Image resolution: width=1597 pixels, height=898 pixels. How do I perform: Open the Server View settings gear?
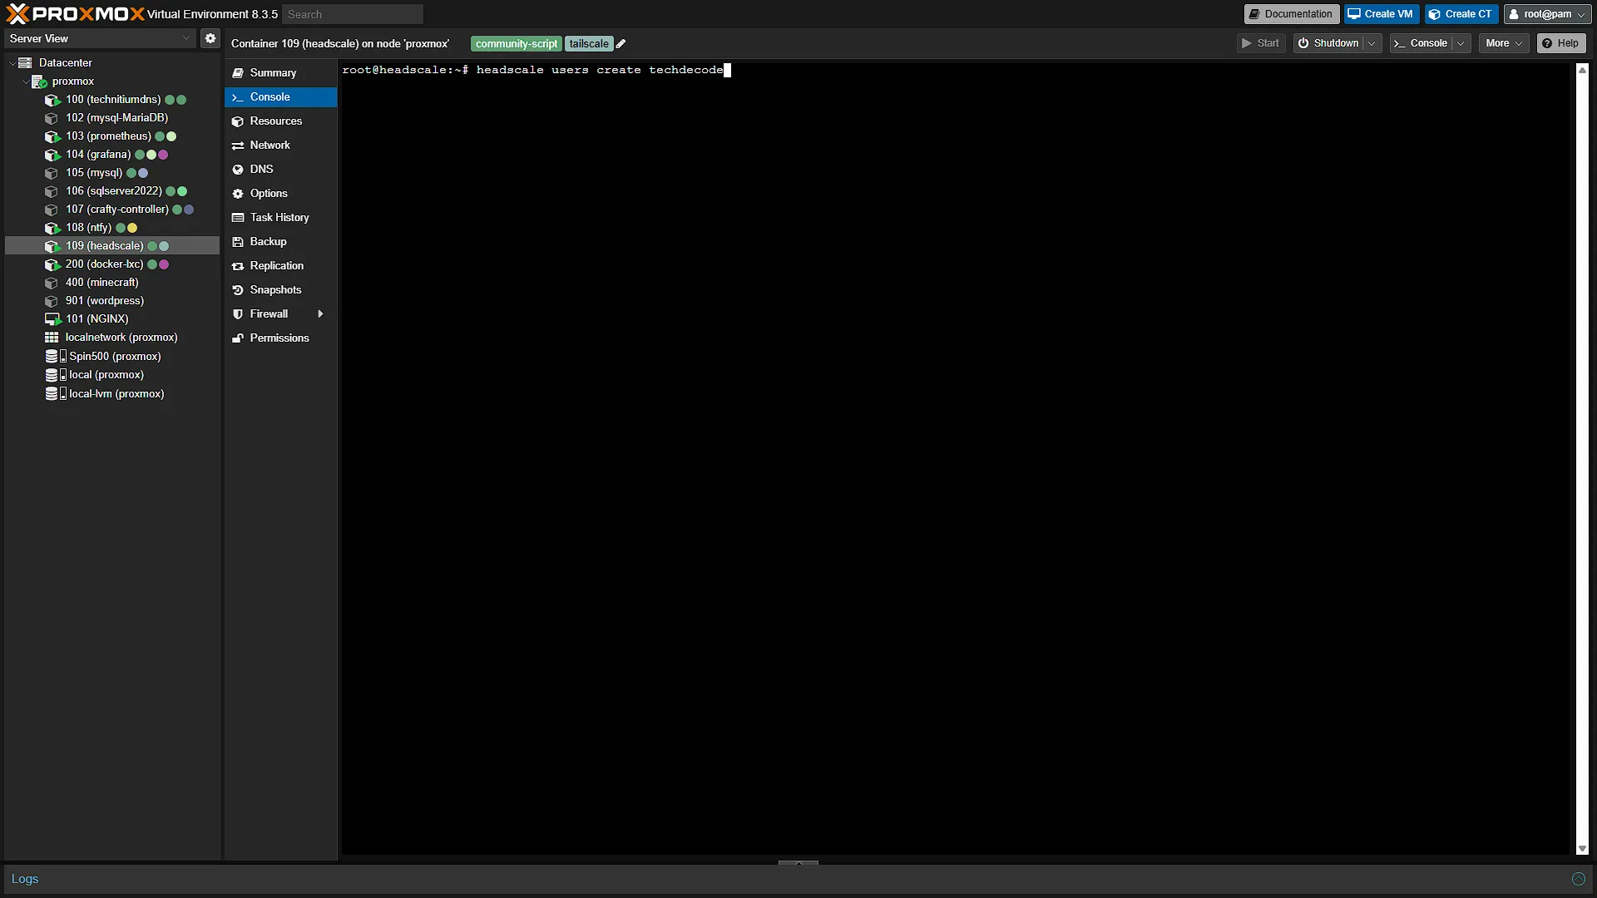[x=210, y=38]
